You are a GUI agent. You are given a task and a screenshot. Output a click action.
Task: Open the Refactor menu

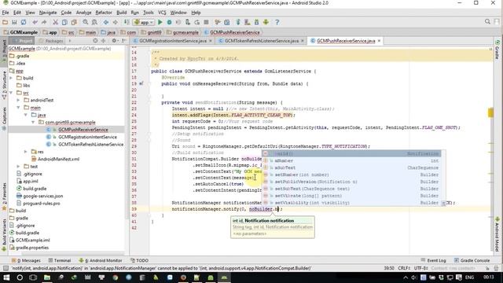click(x=104, y=13)
